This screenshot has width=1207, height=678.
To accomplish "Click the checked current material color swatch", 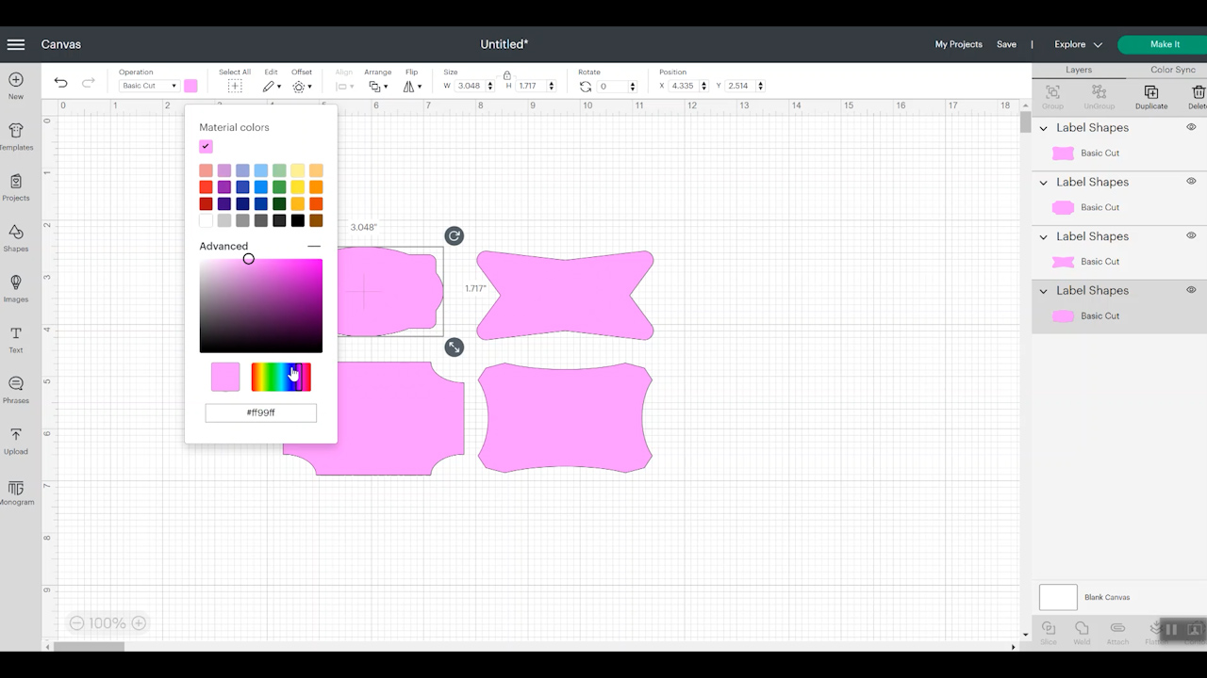I will click(x=206, y=146).
